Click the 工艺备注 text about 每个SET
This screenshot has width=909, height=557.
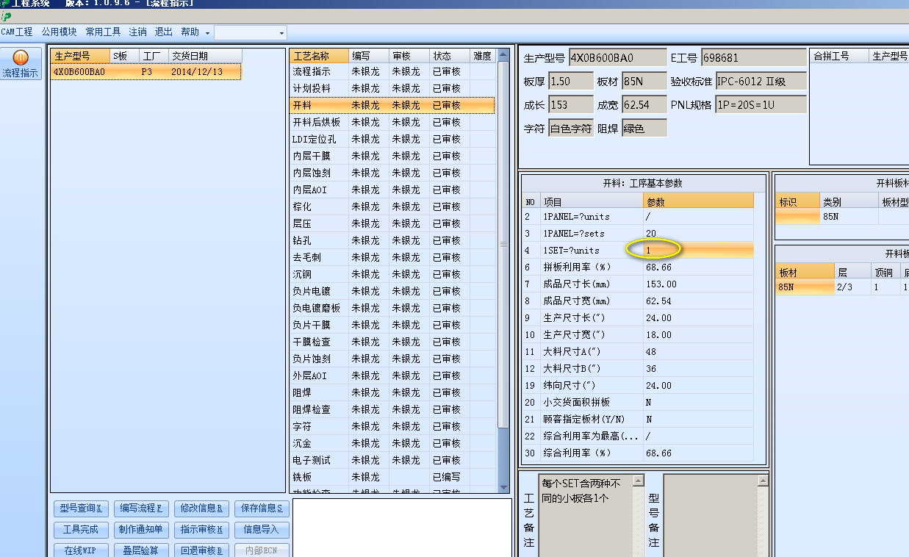(581, 491)
